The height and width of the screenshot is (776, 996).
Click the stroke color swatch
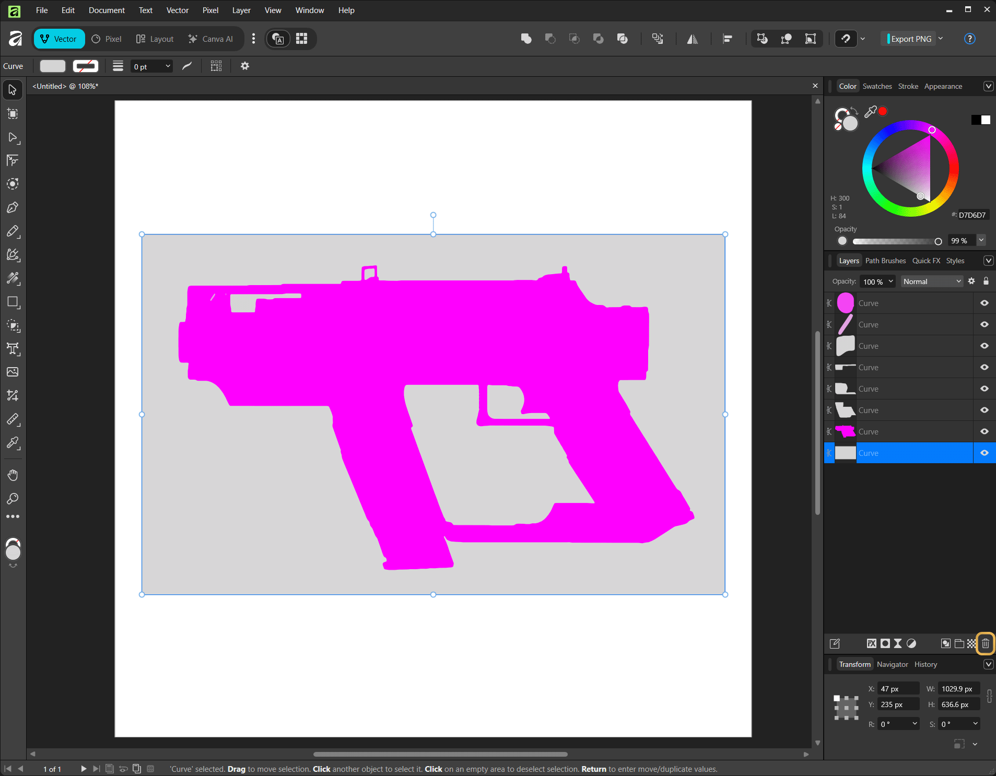(86, 66)
